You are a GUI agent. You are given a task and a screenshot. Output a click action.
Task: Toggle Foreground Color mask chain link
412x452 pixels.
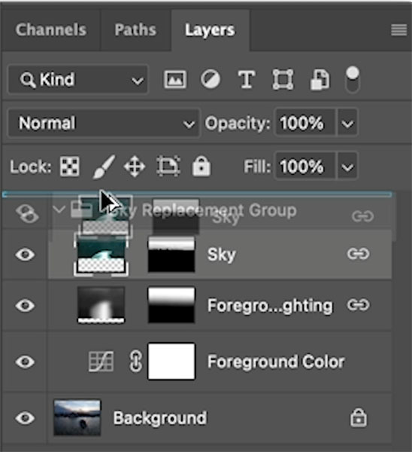tap(135, 361)
